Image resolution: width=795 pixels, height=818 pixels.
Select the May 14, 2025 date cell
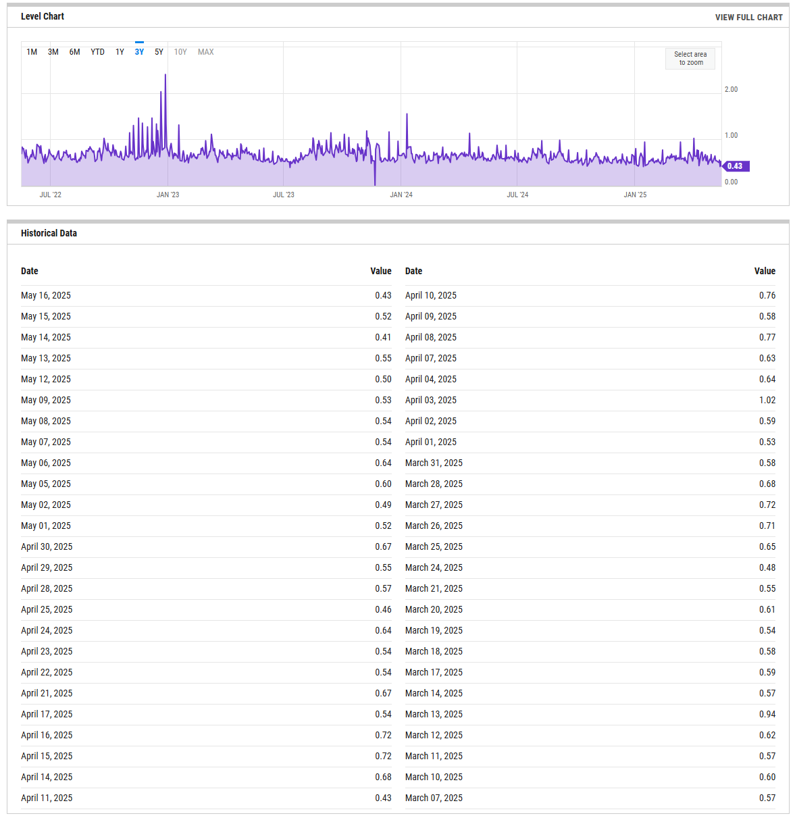46,337
